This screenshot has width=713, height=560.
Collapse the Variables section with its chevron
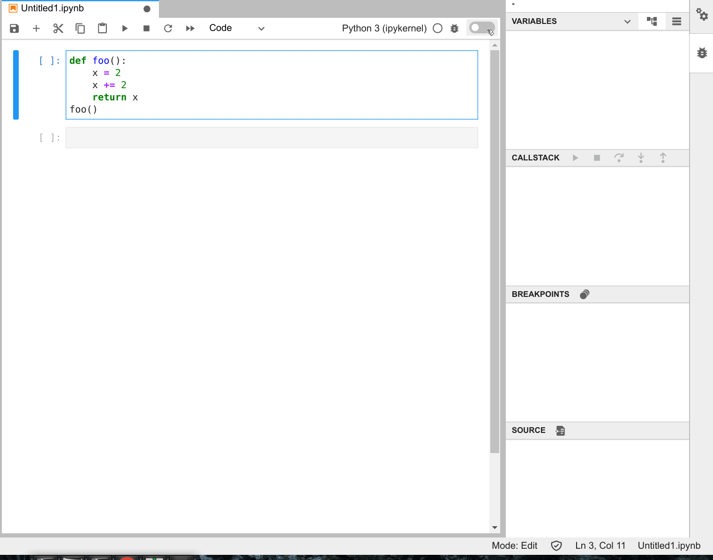coord(627,21)
